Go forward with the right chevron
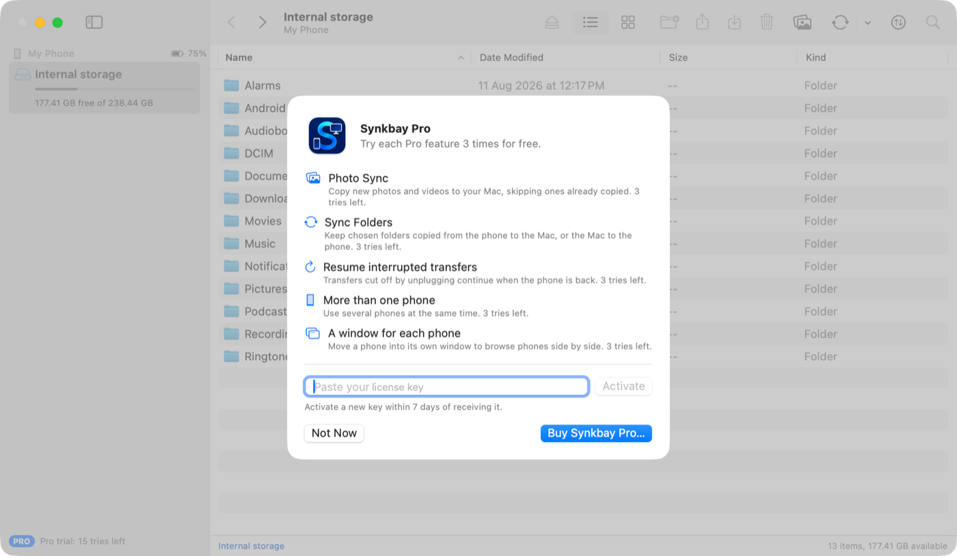The height and width of the screenshot is (556, 957). (x=262, y=23)
